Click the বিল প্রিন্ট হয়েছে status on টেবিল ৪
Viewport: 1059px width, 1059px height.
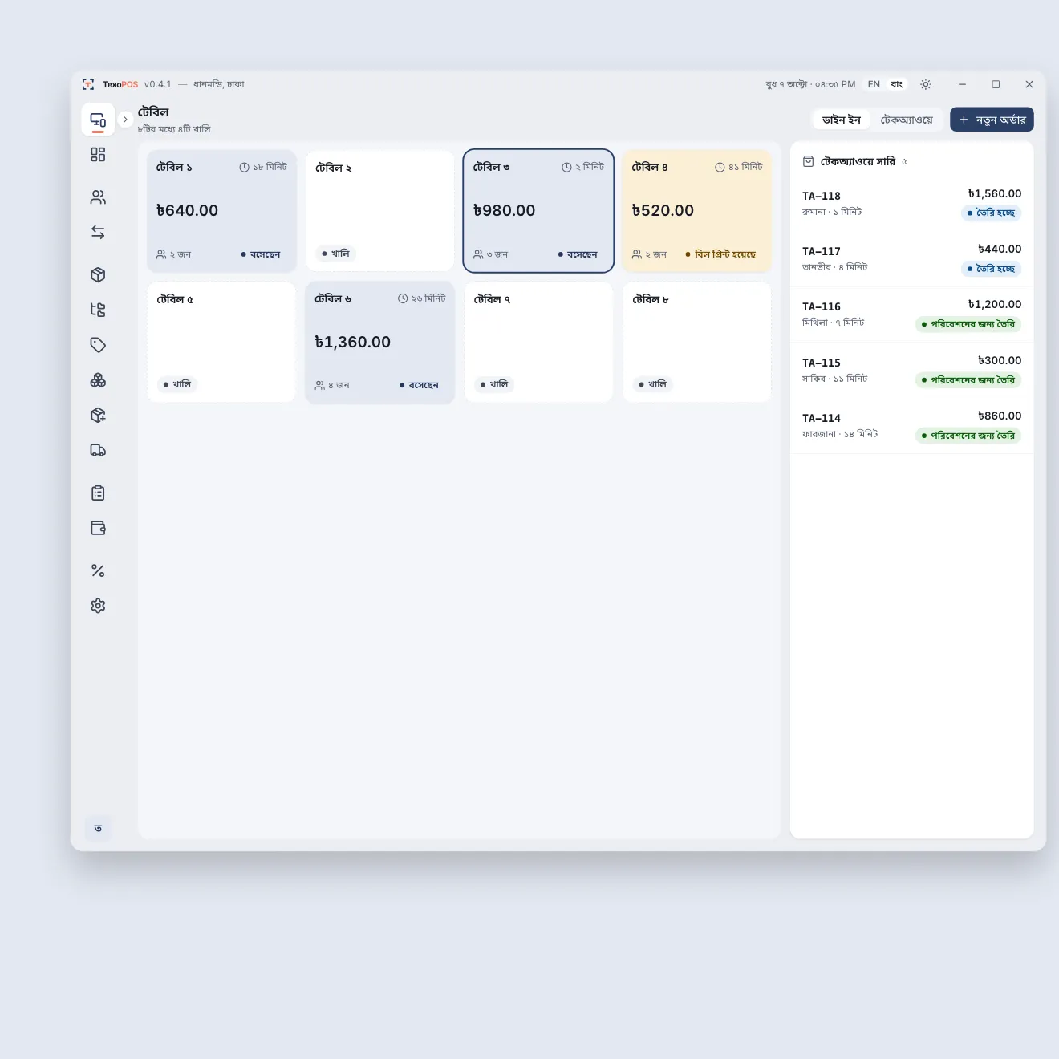coord(720,254)
